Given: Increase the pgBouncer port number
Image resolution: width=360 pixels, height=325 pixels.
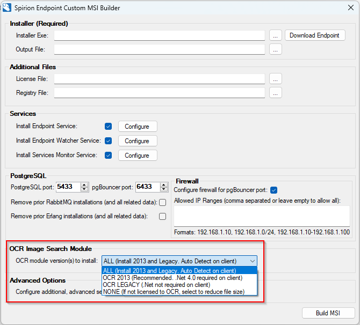Looking at the screenshot, I should 164,184.
